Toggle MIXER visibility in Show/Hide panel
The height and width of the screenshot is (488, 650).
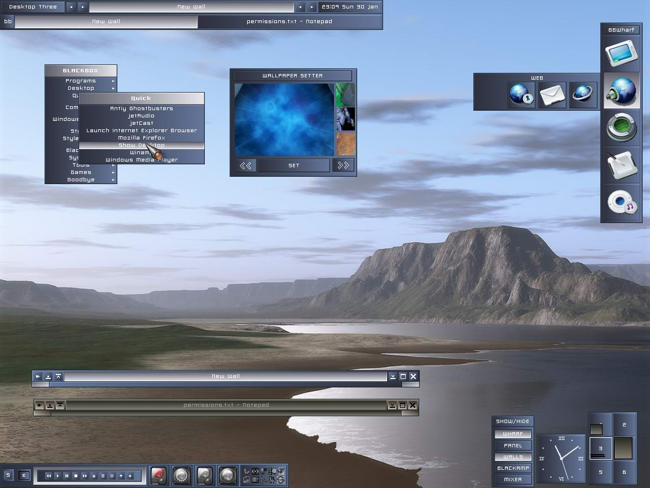513,480
